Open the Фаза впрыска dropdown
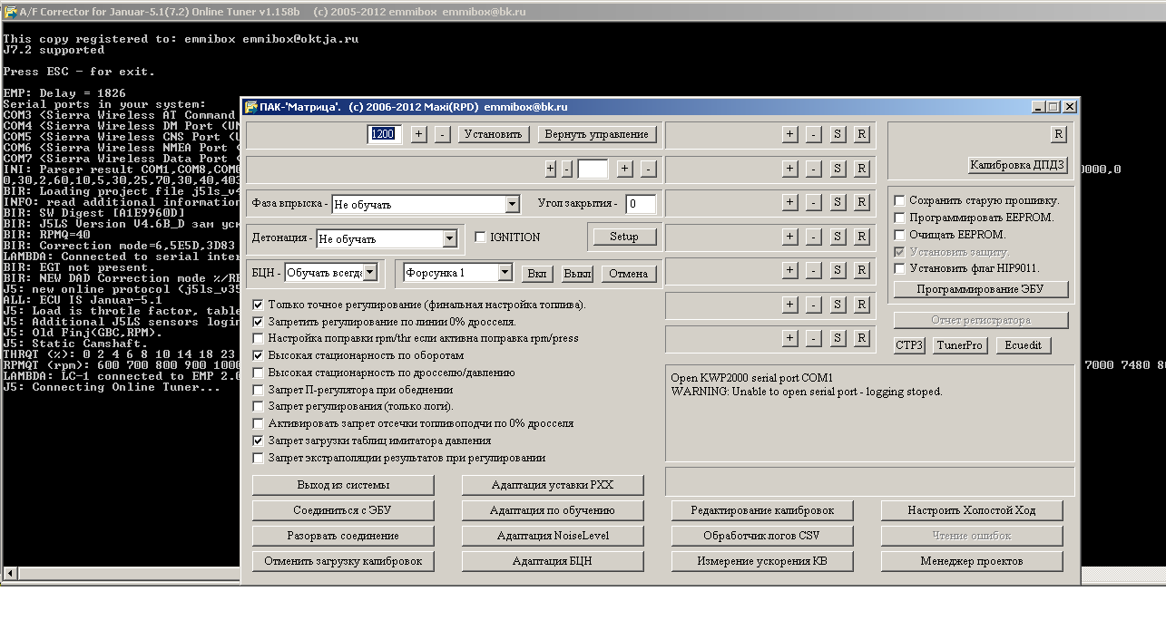 pyautogui.click(x=512, y=205)
